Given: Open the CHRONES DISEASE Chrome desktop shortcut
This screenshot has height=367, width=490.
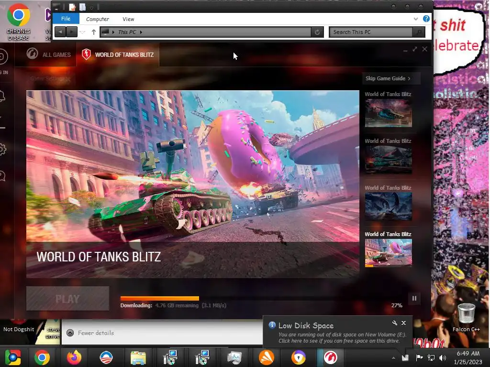Looking at the screenshot, I should [19, 22].
